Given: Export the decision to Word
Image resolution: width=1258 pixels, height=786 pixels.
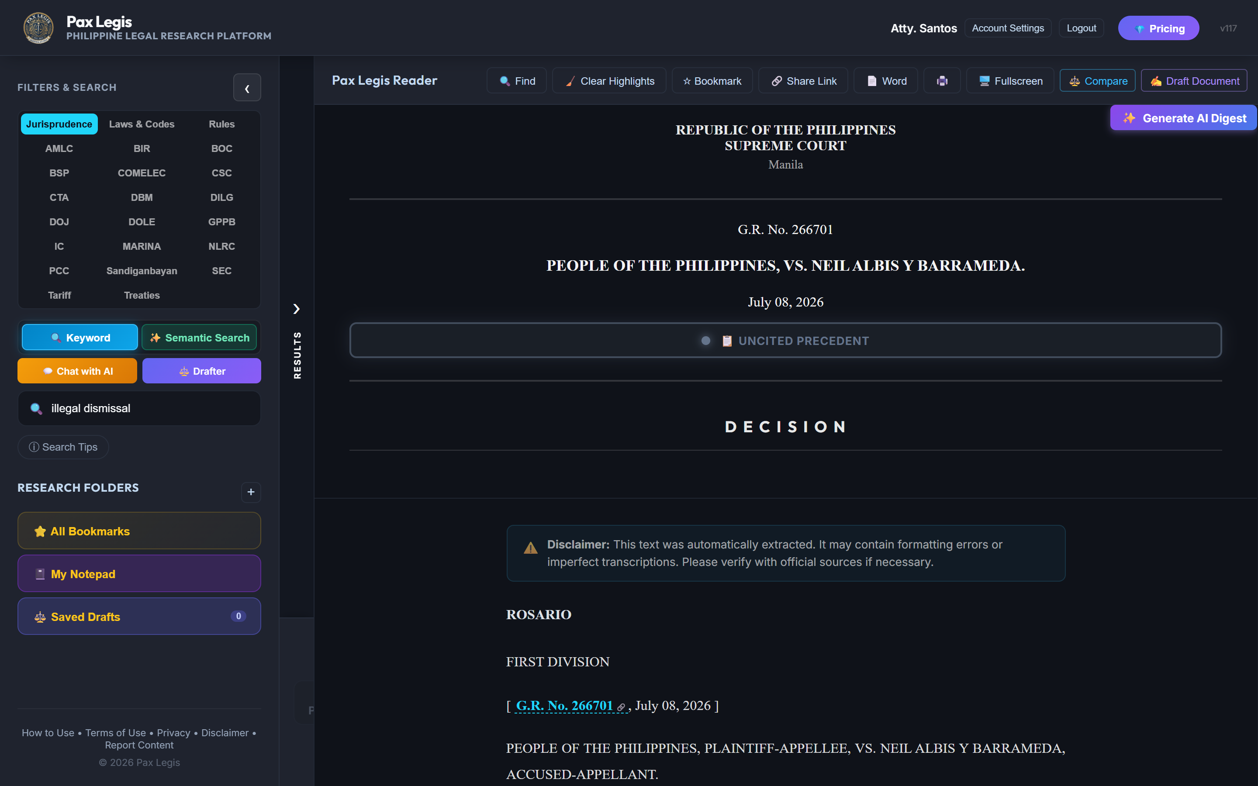Looking at the screenshot, I should coord(886,81).
